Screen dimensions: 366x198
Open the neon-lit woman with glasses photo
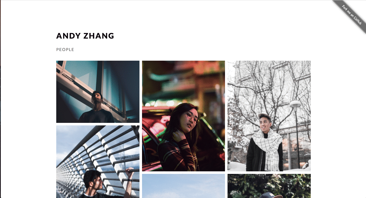[184, 116]
